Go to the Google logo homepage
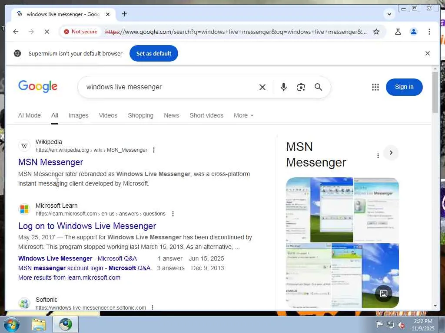This screenshot has width=445, height=333. coord(38,86)
